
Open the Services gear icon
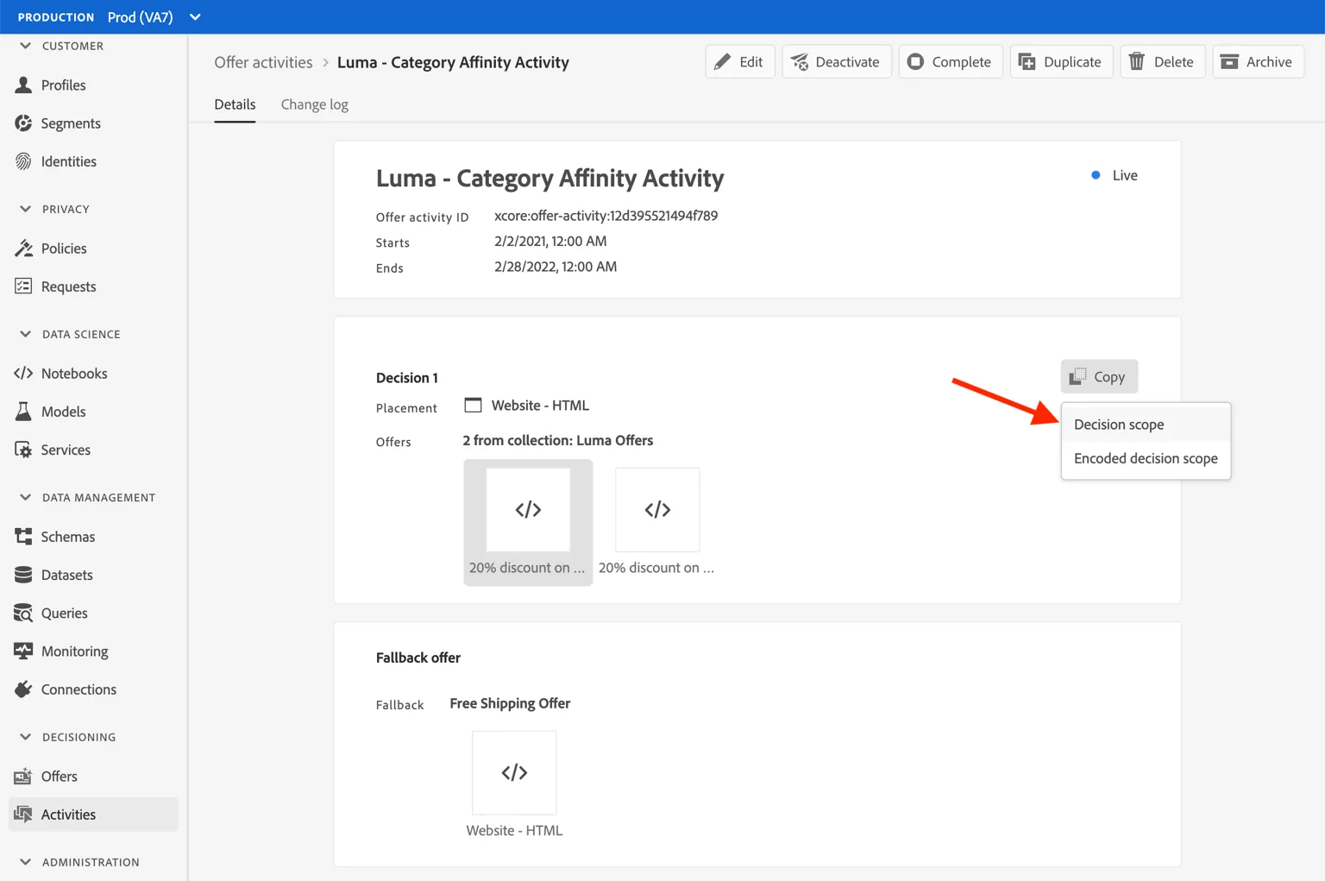coord(23,450)
